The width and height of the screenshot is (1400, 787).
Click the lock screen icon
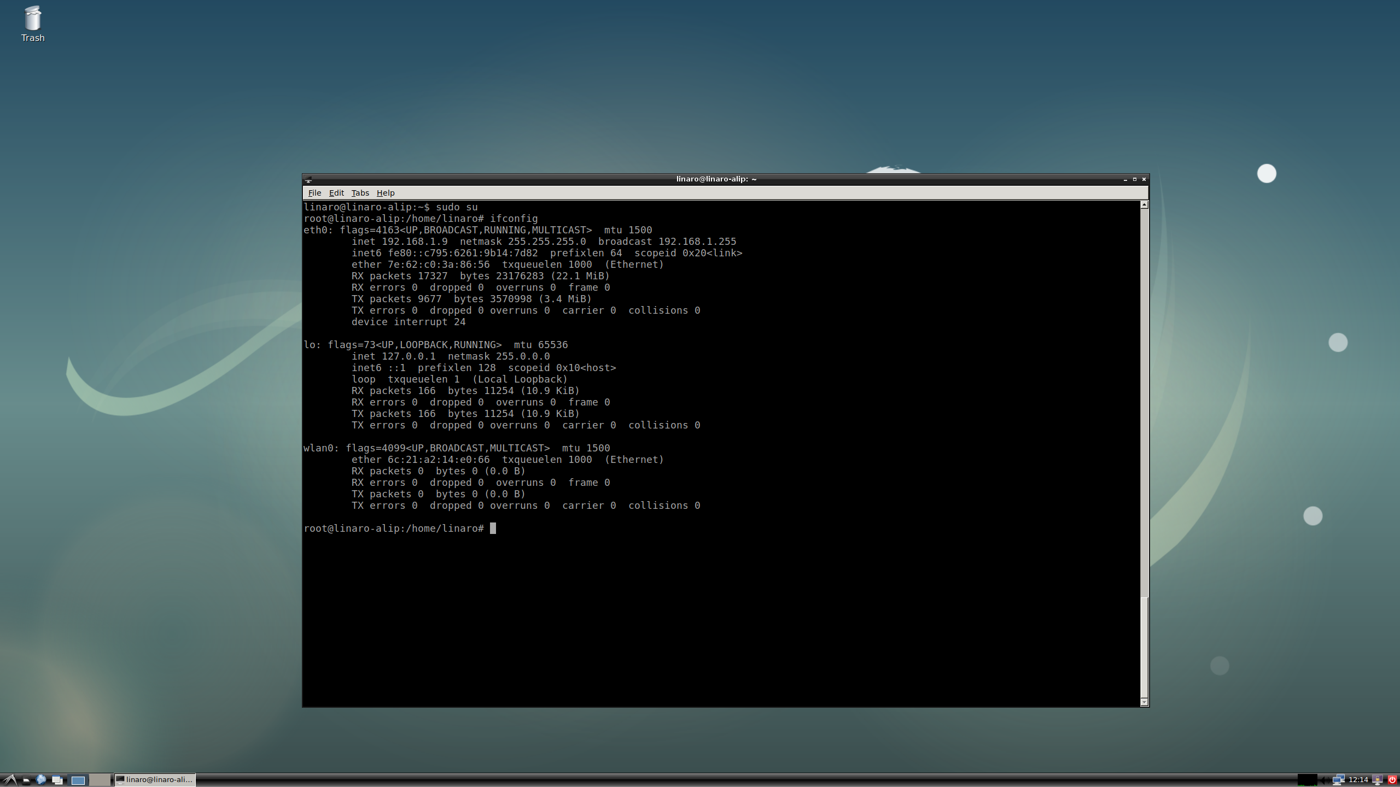click(1378, 780)
